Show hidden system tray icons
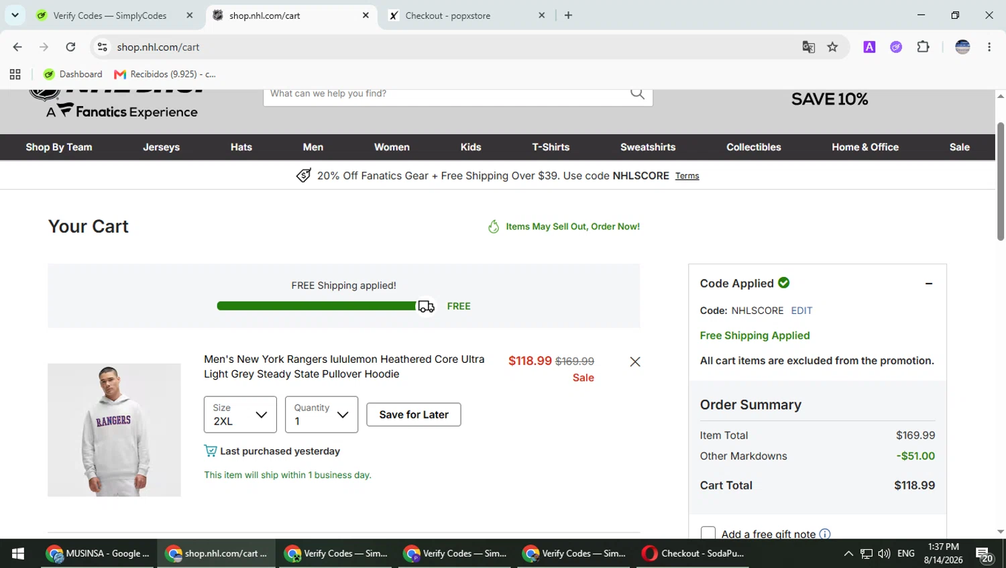1006x568 pixels. point(848,553)
